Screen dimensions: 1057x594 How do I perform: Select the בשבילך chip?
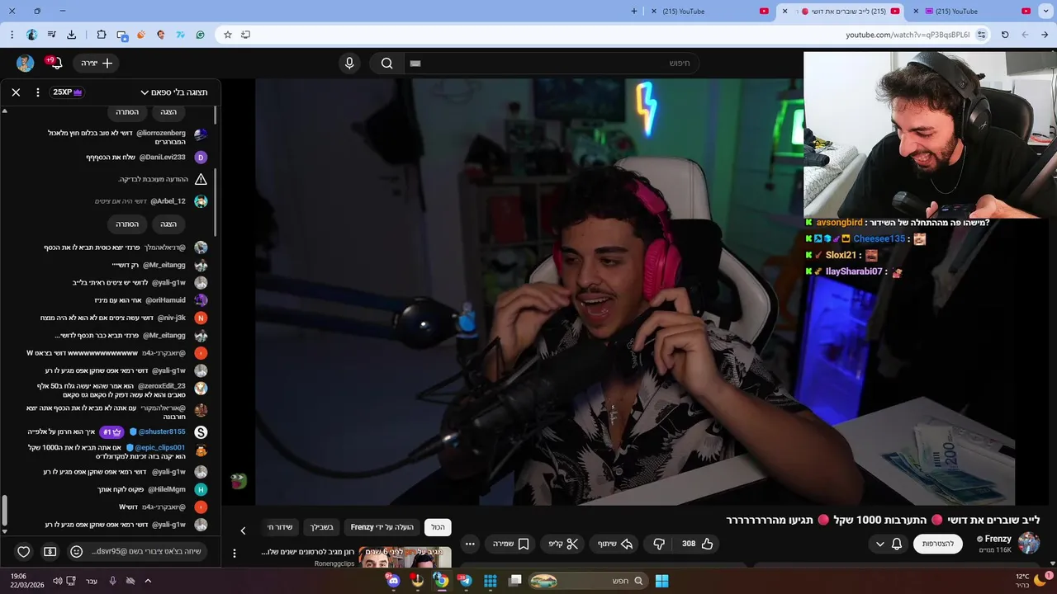[x=322, y=527]
